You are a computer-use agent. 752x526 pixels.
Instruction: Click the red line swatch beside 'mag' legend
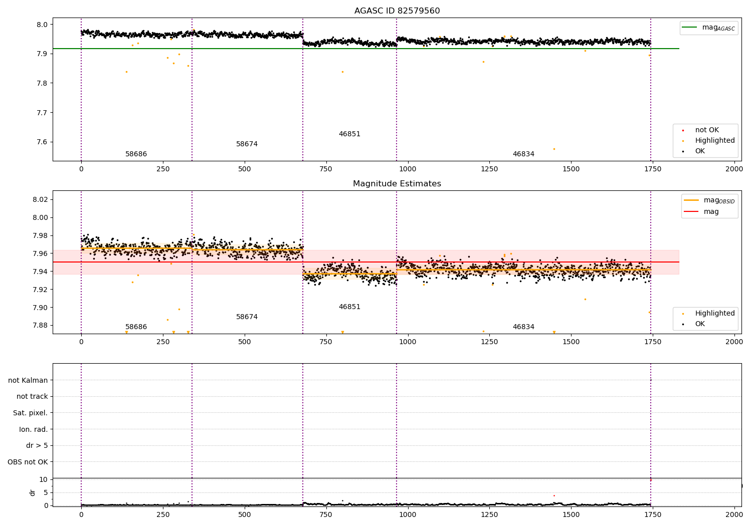pos(691,212)
